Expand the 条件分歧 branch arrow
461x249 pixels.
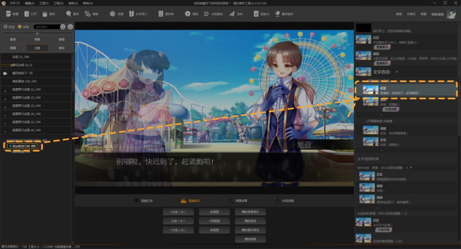pos(411,167)
